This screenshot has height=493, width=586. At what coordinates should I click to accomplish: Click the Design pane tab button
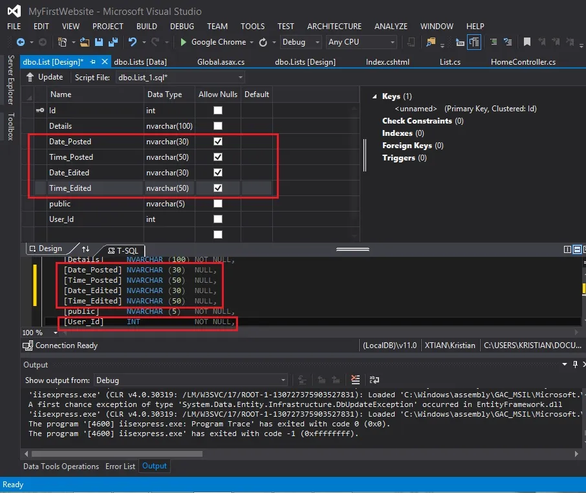(x=47, y=248)
